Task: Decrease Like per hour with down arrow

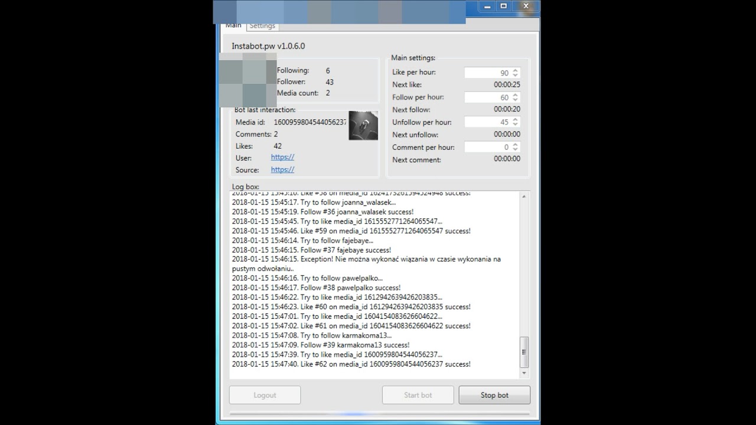Action: (x=515, y=76)
